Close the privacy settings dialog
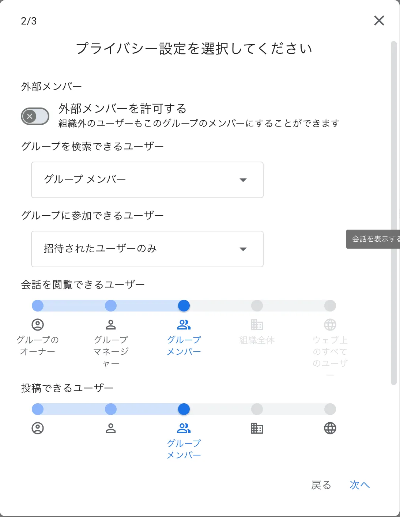Image resolution: width=400 pixels, height=517 pixels. (x=379, y=20)
